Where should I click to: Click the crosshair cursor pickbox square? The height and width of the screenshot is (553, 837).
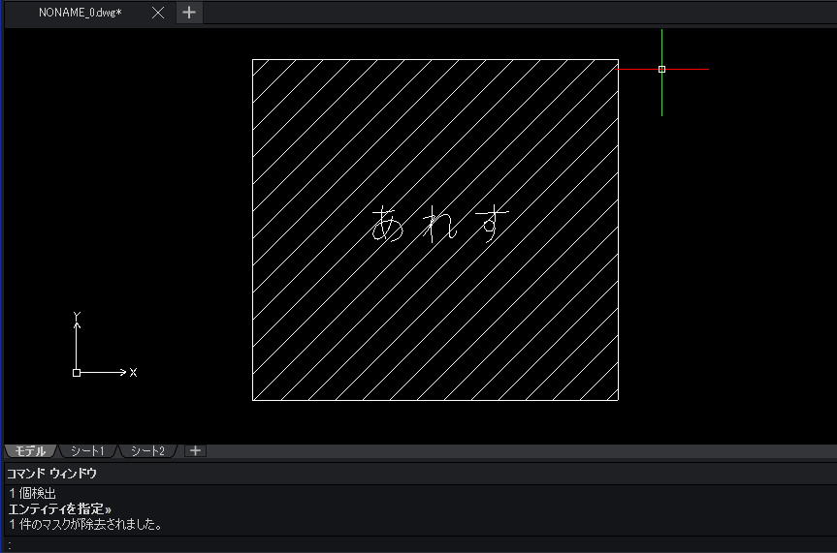pyautogui.click(x=661, y=70)
